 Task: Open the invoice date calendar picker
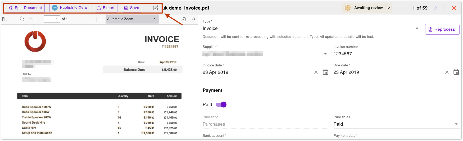click(325, 72)
